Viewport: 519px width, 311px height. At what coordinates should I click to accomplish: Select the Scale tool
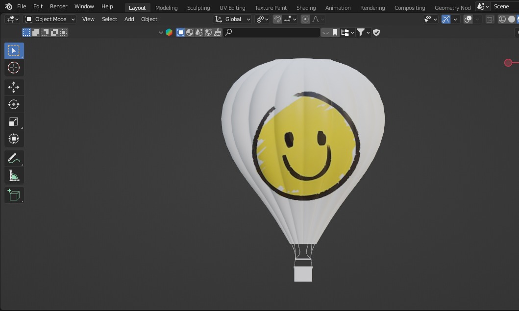point(14,122)
